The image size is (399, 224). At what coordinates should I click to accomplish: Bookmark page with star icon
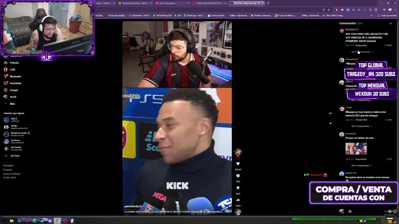(x=329, y=10)
